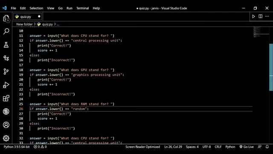Click the unsaved dot on quiz.py tab
Image resolution: width=273 pixels, height=154 pixels.
click(39, 16)
